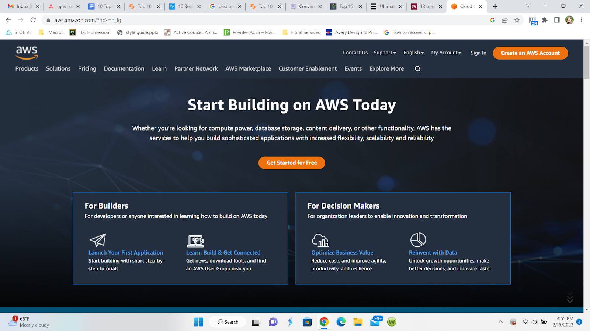Screen dimensions: 590x331
Task: Bookmark the page with the star icon
Action: point(517,20)
